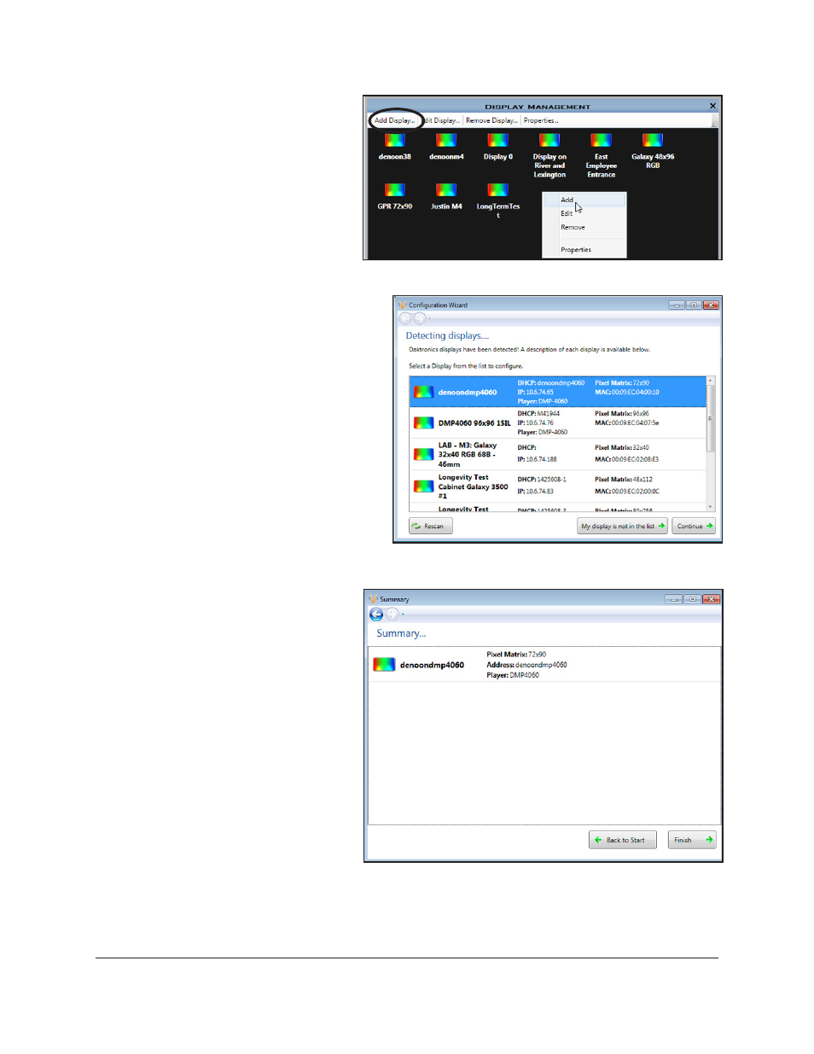This screenshot has height=1054, width=814.
Task: Select the Galaxy 48x96 RGB display icon
Action: pyautogui.click(x=653, y=150)
